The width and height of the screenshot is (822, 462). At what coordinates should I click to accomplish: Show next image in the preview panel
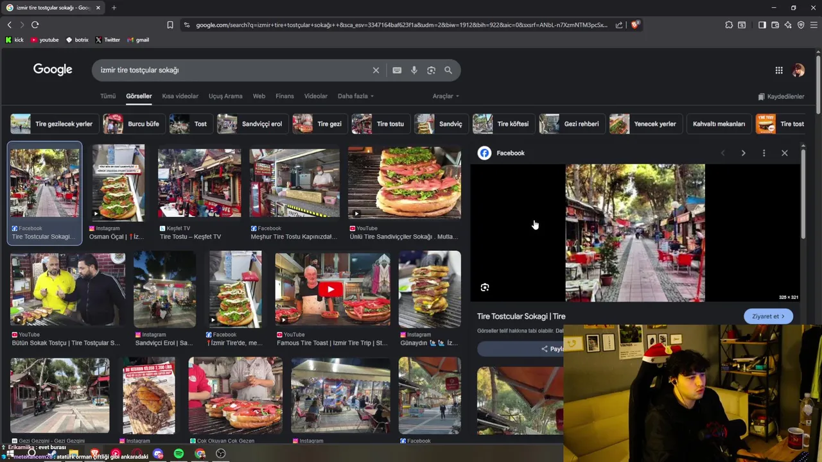(743, 153)
